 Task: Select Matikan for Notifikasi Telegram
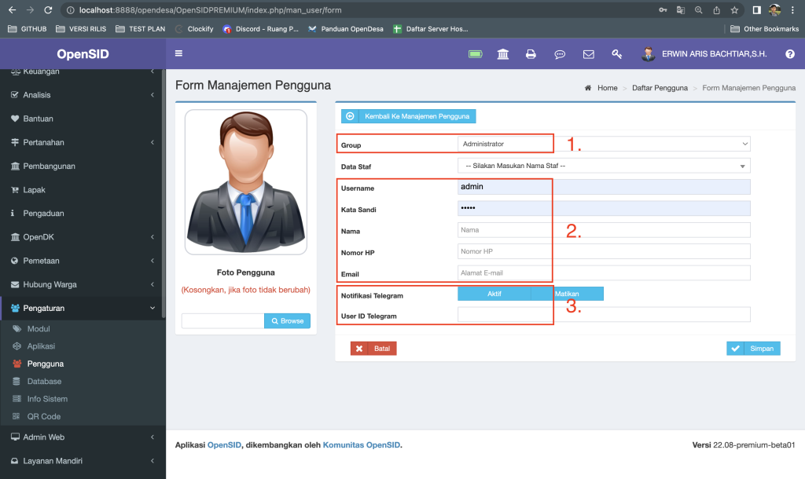567,294
